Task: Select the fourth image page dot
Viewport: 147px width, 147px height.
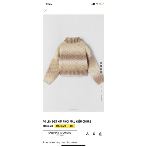Action: coord(101,72)
